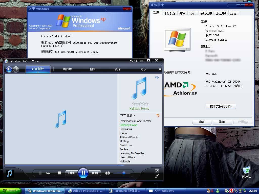Viewport: 259px width, 194px height.
Task: Open the 刻录 burn tab
Action: 118,69
